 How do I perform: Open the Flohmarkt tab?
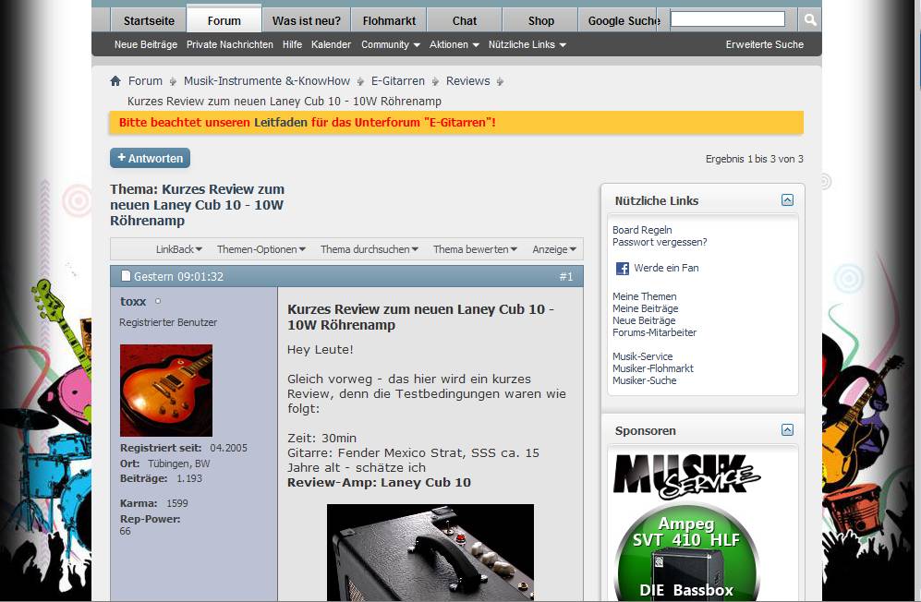pyautogui.click(x=389, y=20)
